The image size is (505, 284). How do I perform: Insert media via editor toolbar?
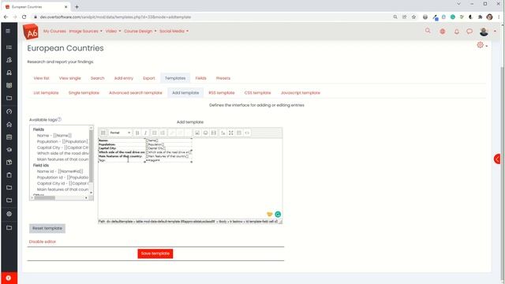pyautogui.click(x=214, y=133)
